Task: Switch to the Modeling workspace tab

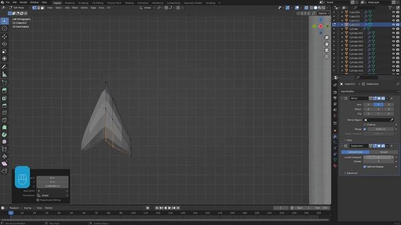Action: click(x=70, y=2)
